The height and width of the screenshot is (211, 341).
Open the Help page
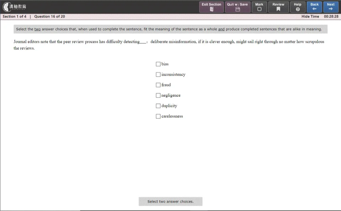pyautogui.click(x=298, y=7)
